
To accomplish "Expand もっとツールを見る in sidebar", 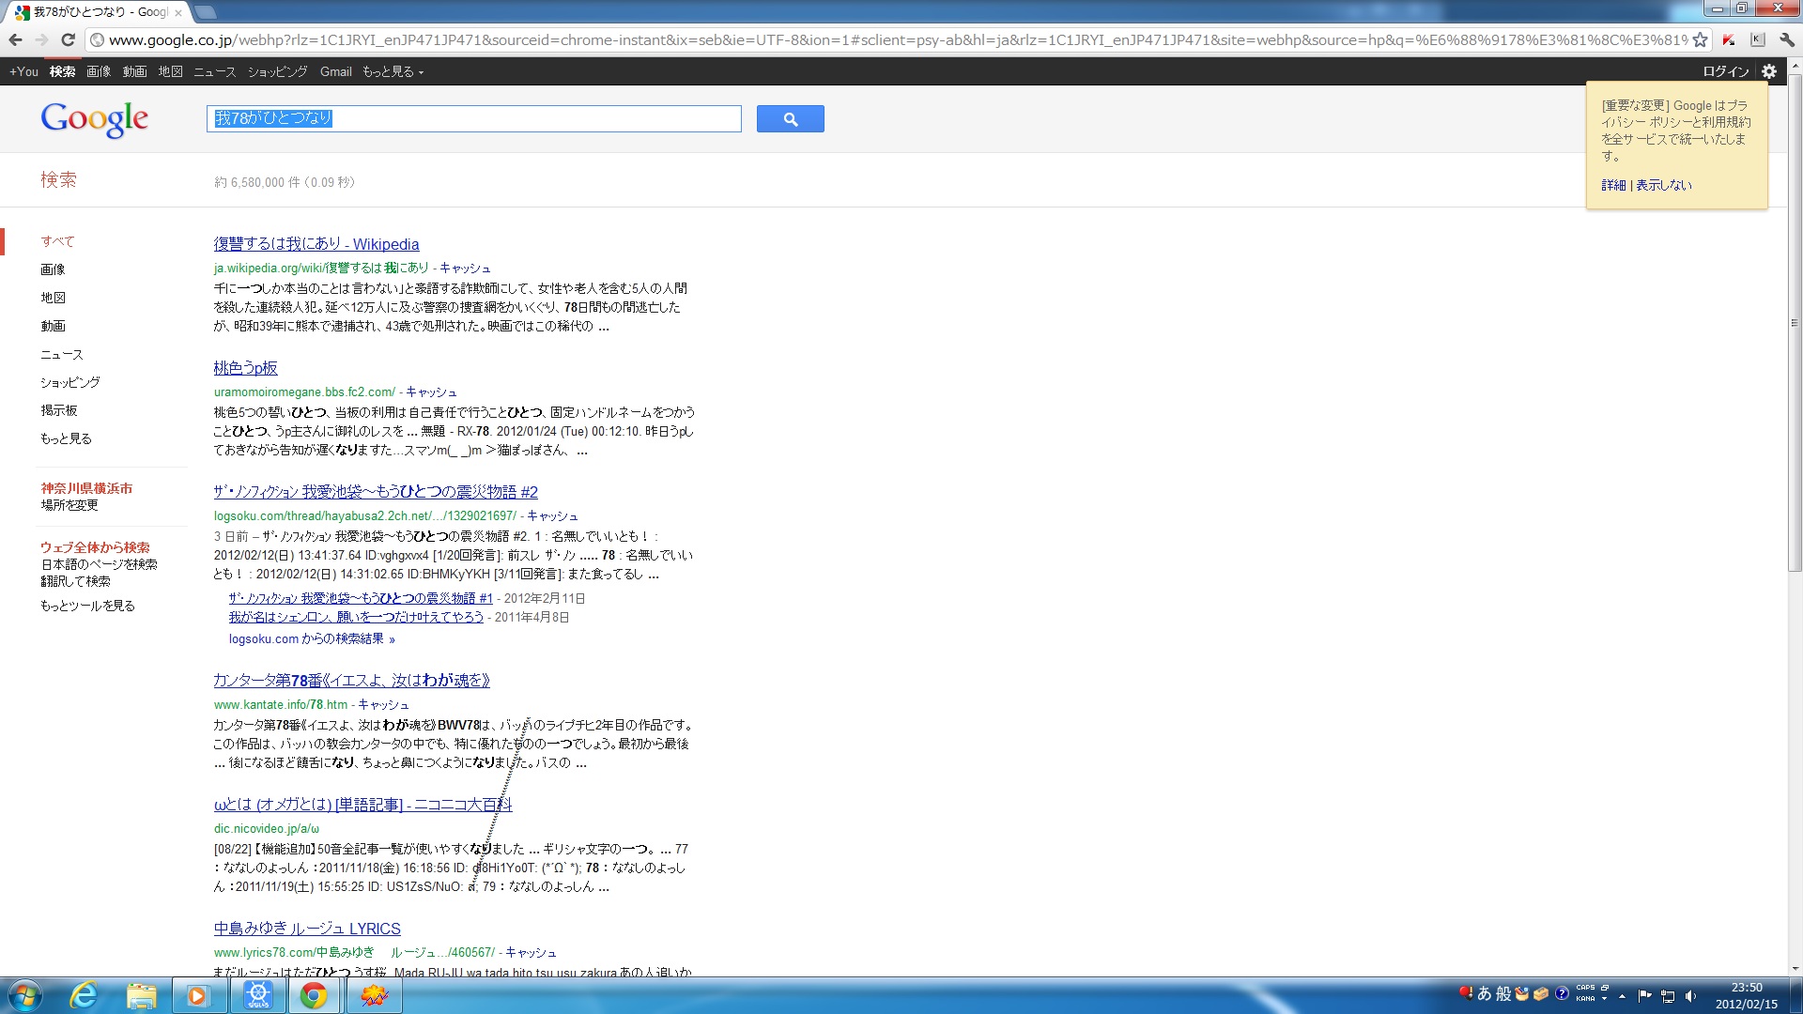I will click(87, 606).
